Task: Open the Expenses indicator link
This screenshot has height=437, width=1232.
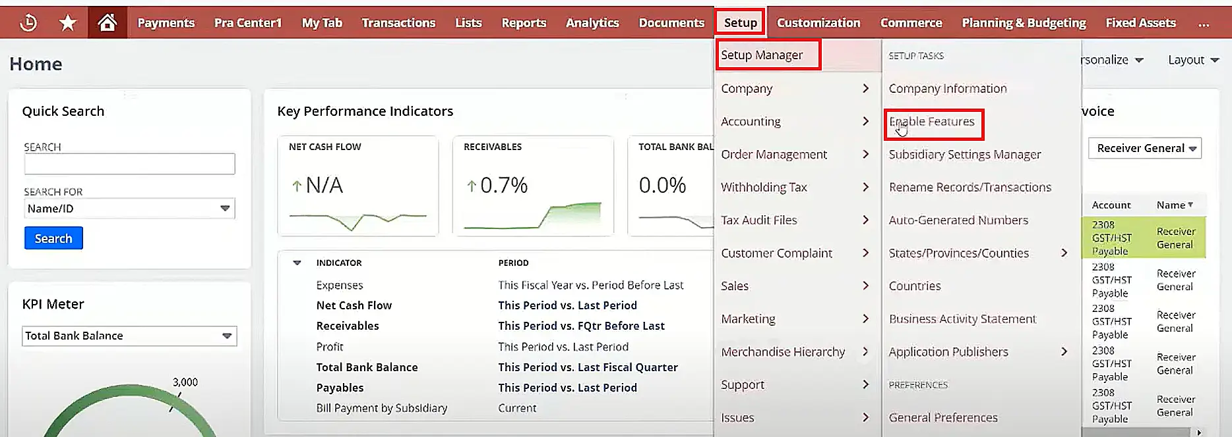Action: [340, 285]
